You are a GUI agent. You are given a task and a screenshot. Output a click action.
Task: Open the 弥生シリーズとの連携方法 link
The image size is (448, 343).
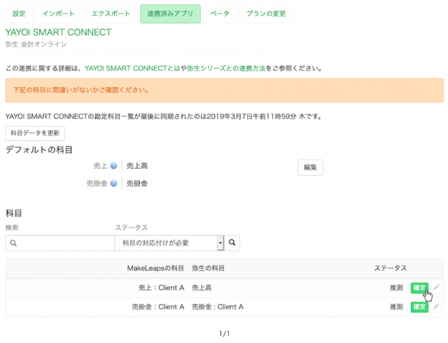click(x=226, y=69)
